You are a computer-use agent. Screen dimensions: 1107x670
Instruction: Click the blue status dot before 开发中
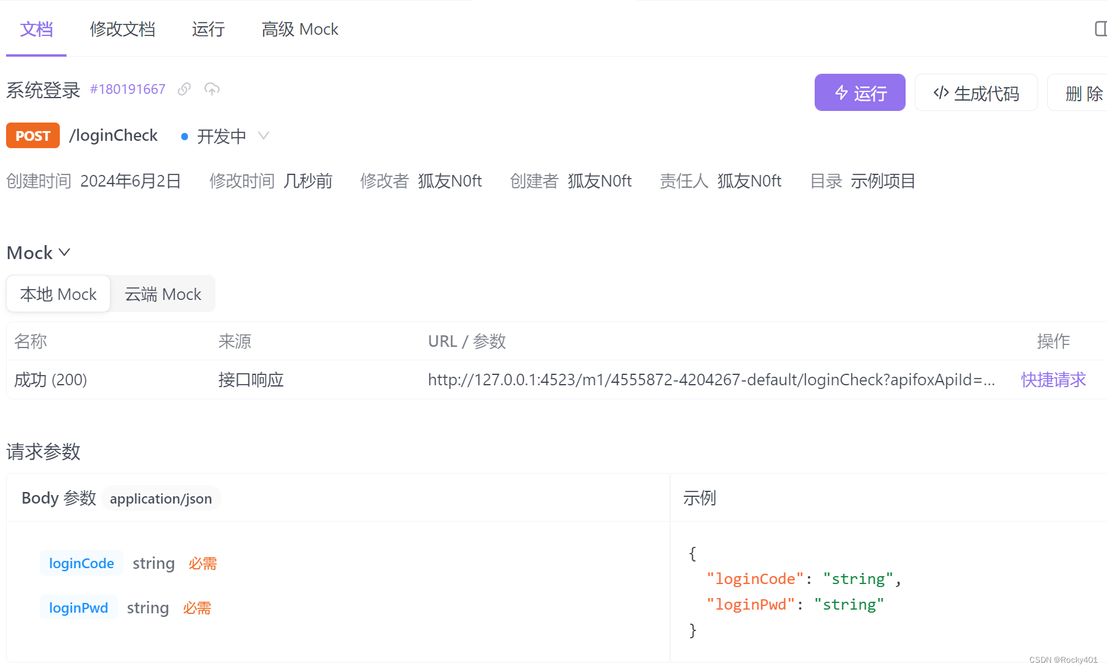coord(184,136)
